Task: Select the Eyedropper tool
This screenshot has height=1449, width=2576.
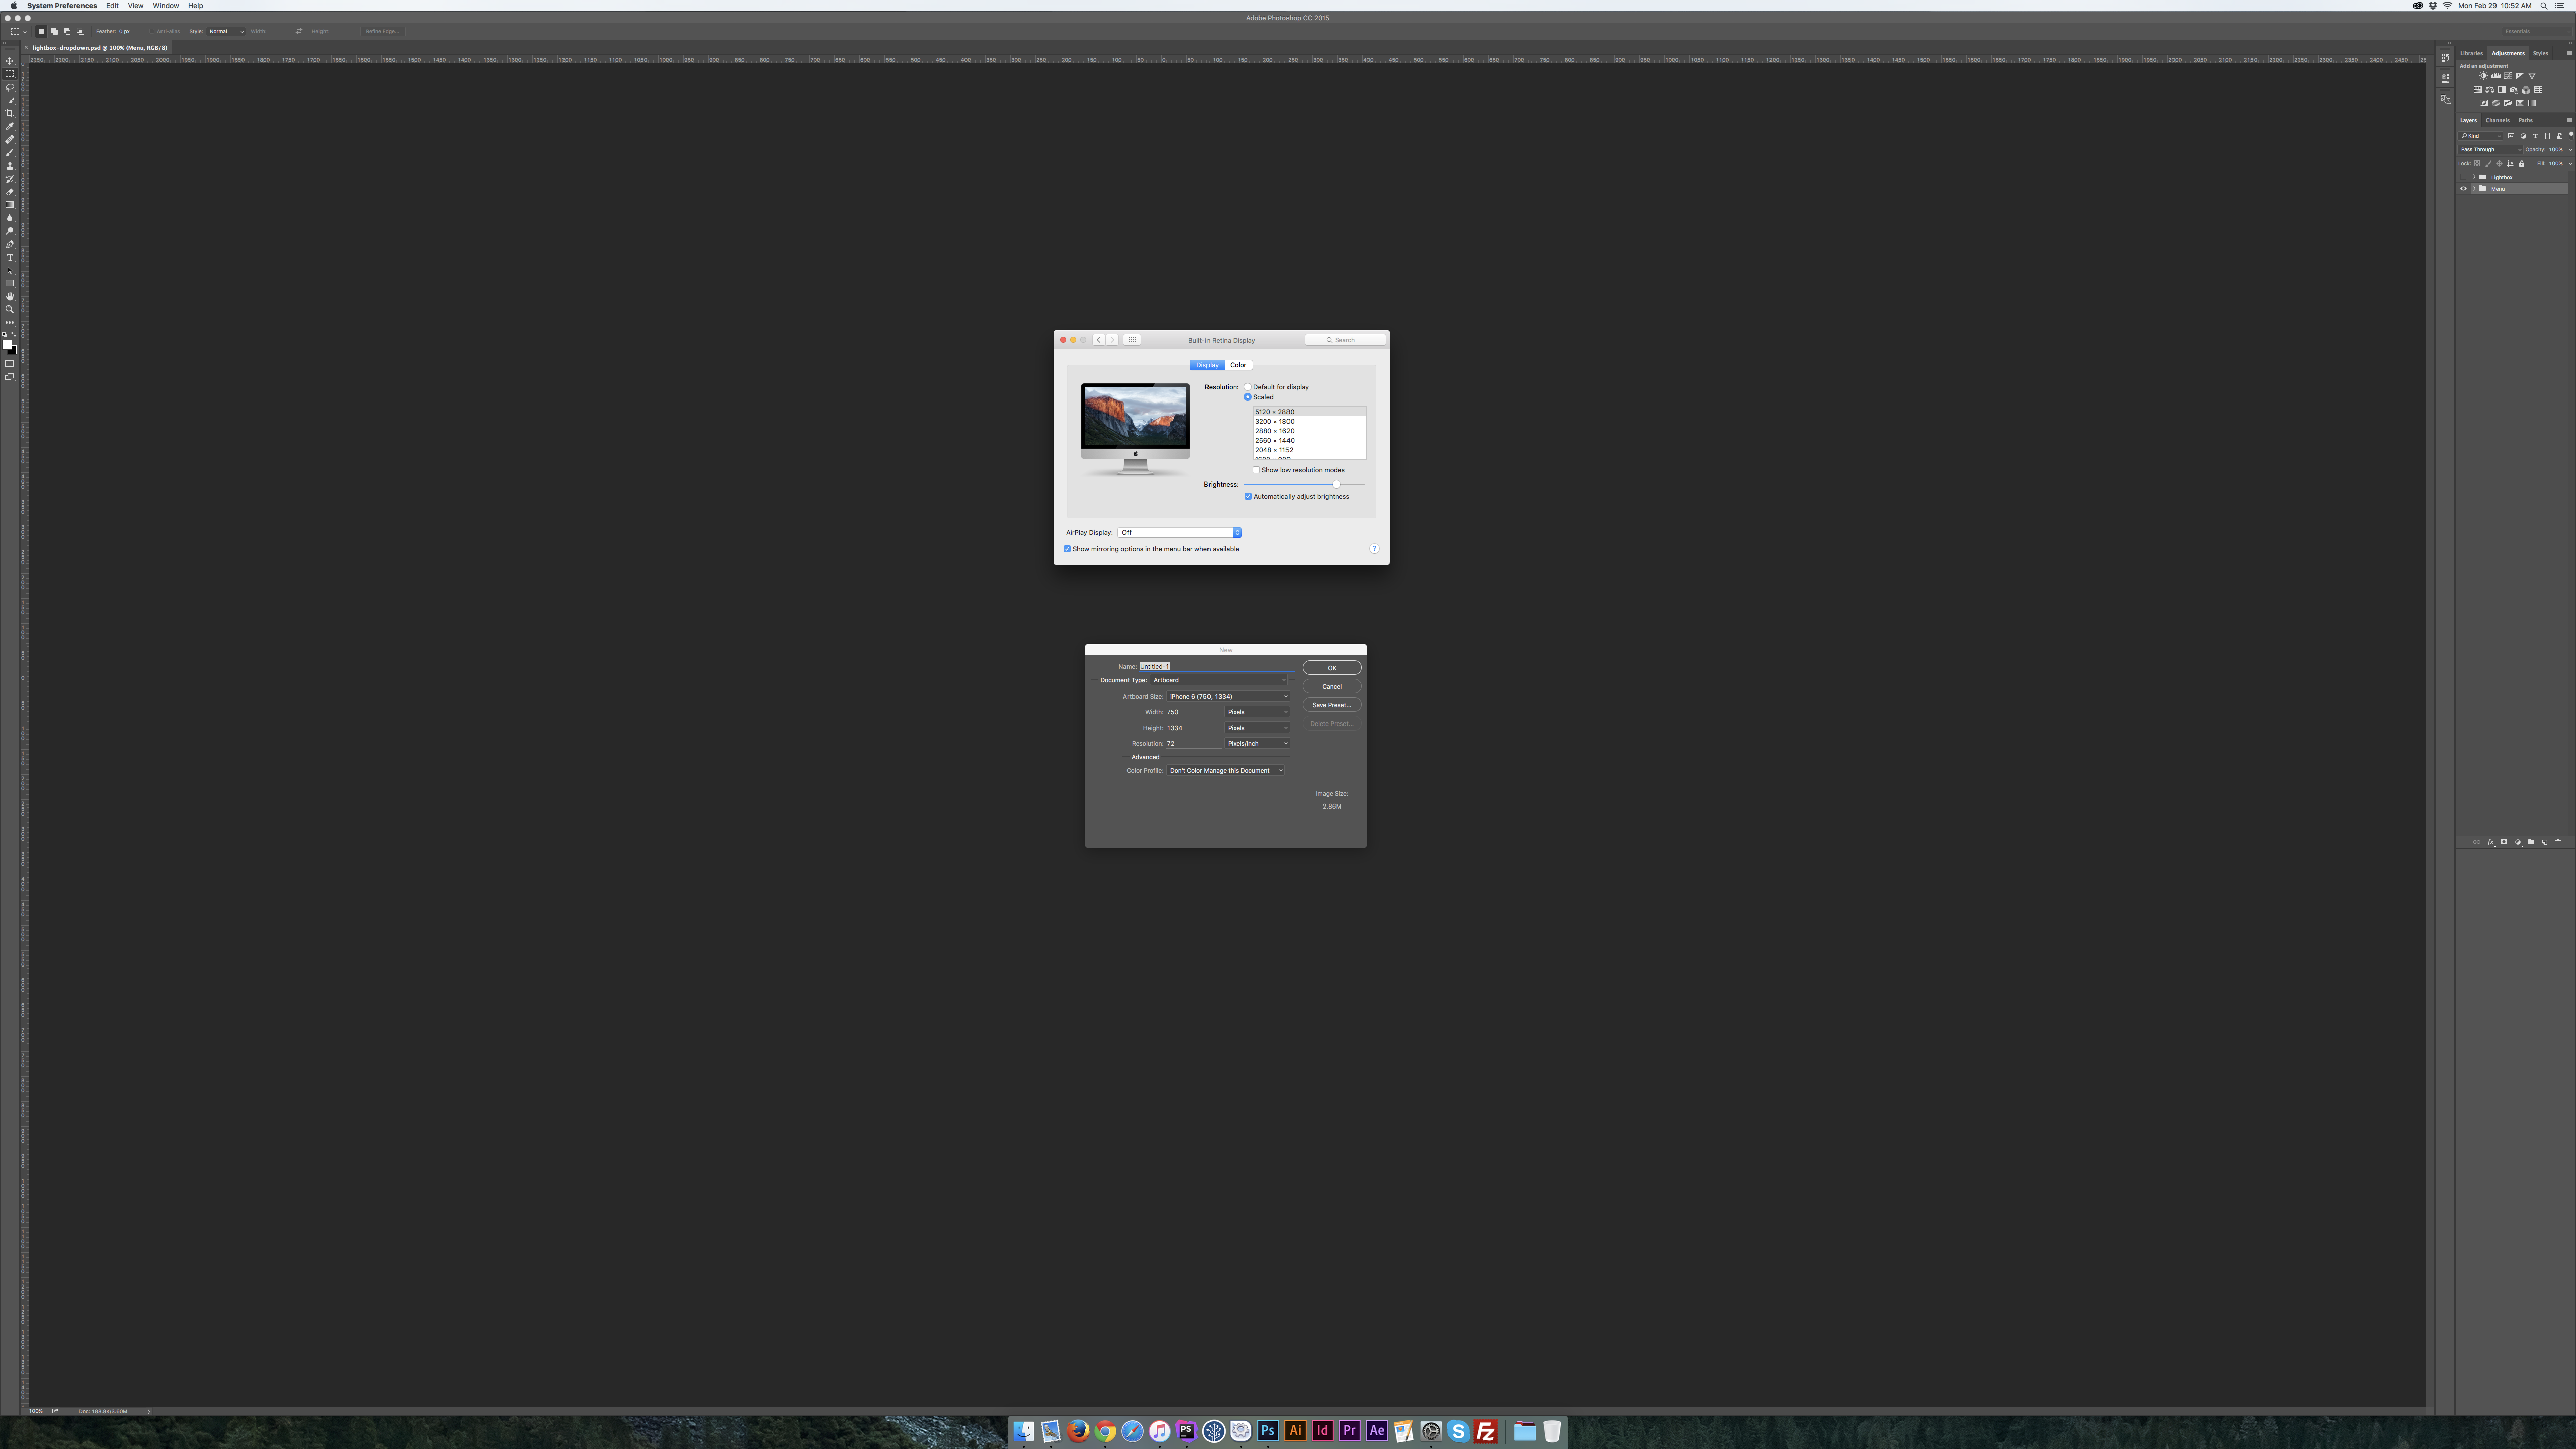Action: tap(10, 126)
